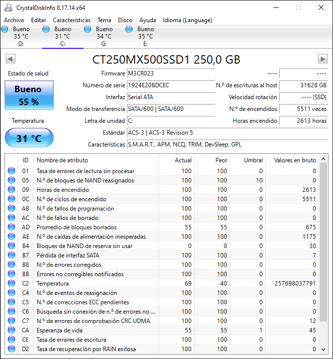The image size is (333, 359).
Task: Click the Peor column header
Action: pyautogui.click(x=212, y=160)
